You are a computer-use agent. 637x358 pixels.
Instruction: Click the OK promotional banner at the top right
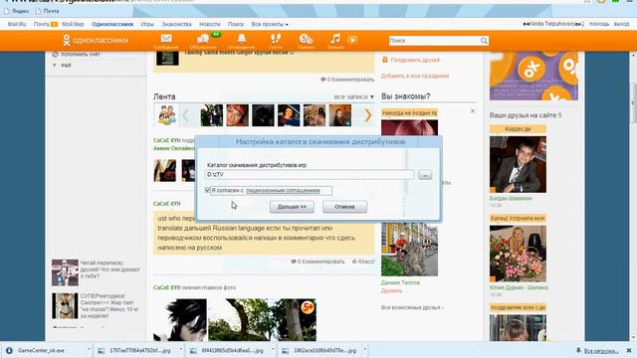coord(533,76)
